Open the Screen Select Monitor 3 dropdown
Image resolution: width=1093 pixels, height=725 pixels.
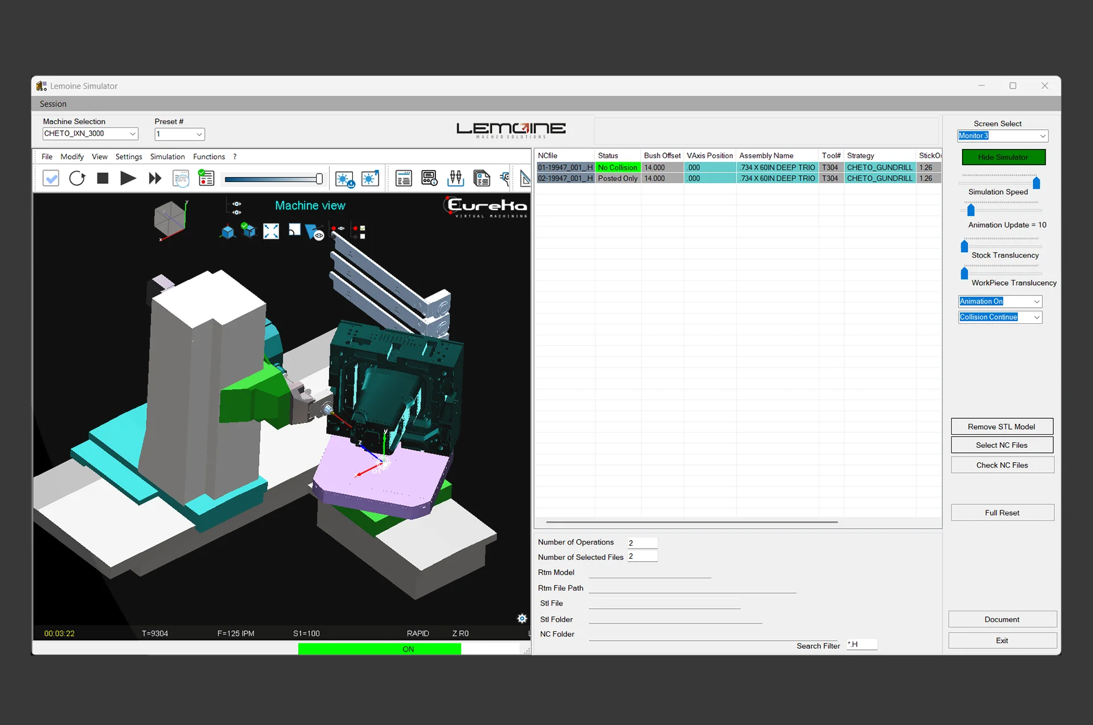pos(1002,136)
